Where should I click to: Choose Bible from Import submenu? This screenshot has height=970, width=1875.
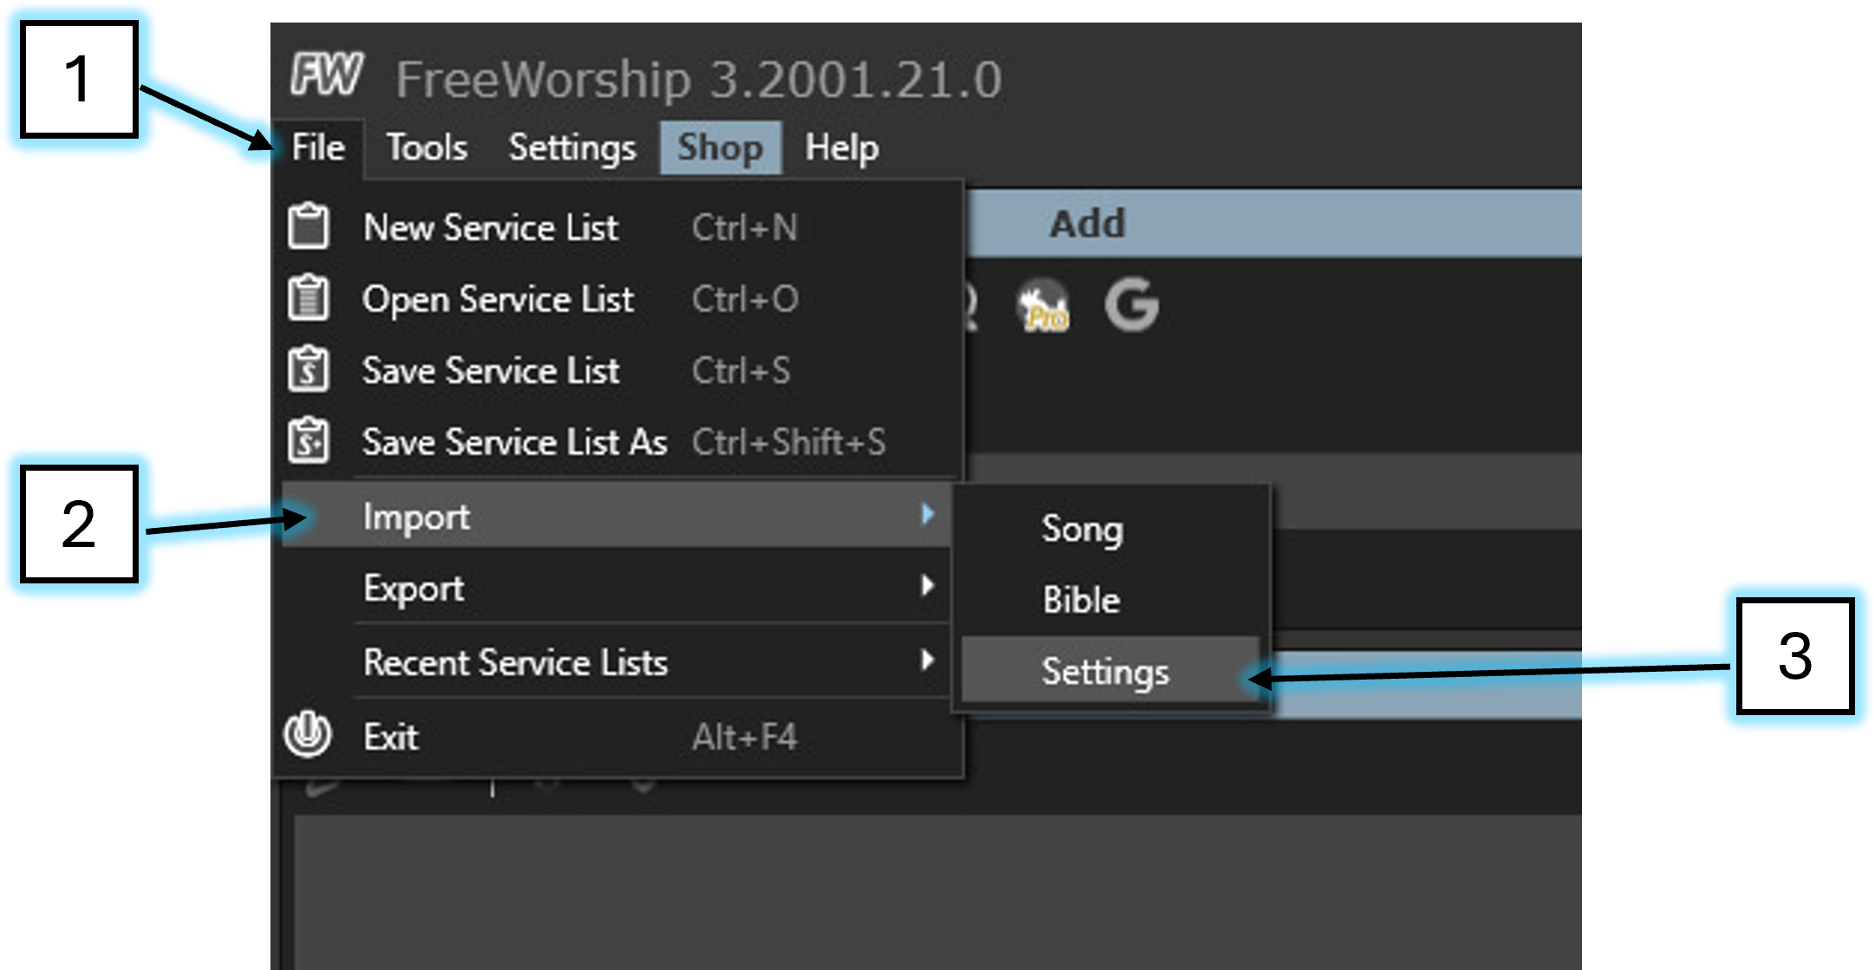tap(1081, 600)
